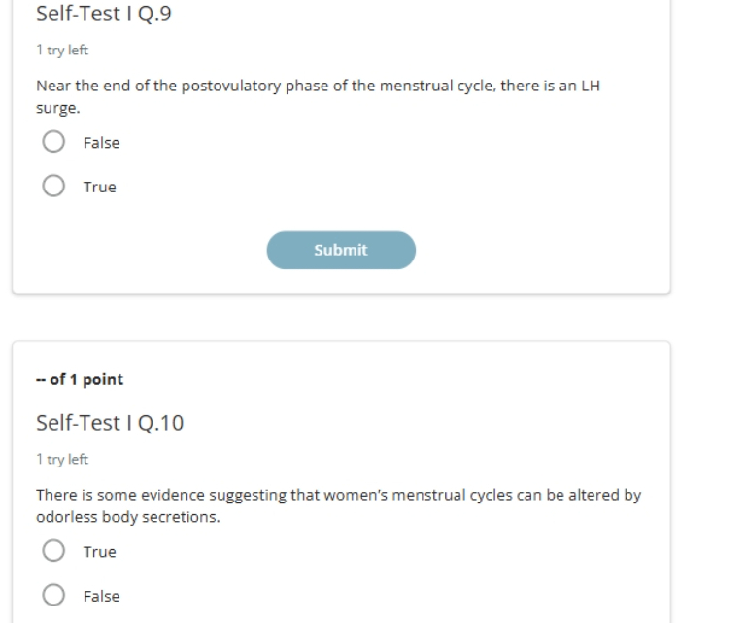Click the Self-Test I Q.10 heading

coord(110,423)
